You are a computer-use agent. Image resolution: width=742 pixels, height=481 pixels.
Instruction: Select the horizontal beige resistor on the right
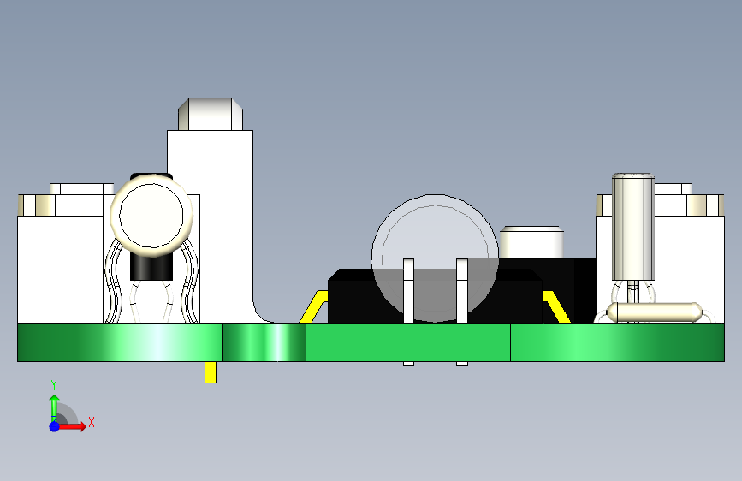(x=655, y=313)
